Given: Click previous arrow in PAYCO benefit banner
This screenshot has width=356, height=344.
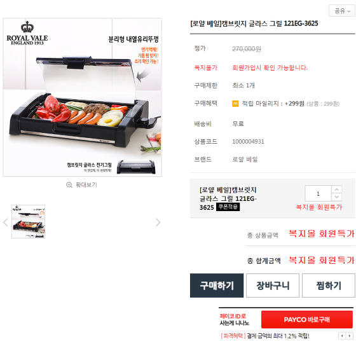Looking at the screenshot, I should pos(342,336).
